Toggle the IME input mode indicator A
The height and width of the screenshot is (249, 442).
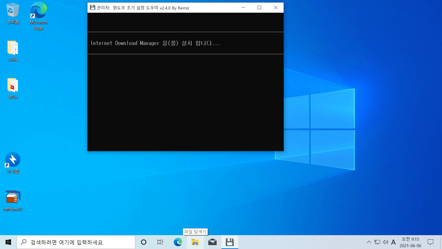pyautogui.click(x=393, y=242)
